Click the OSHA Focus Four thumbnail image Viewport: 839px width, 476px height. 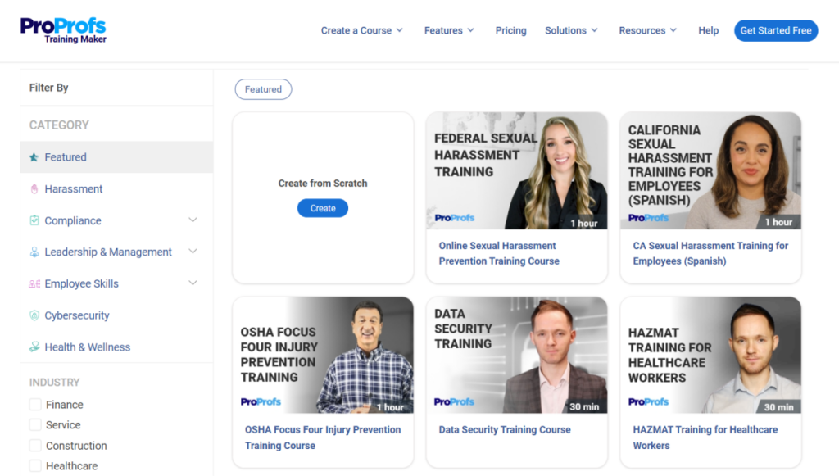click(323, 355)
